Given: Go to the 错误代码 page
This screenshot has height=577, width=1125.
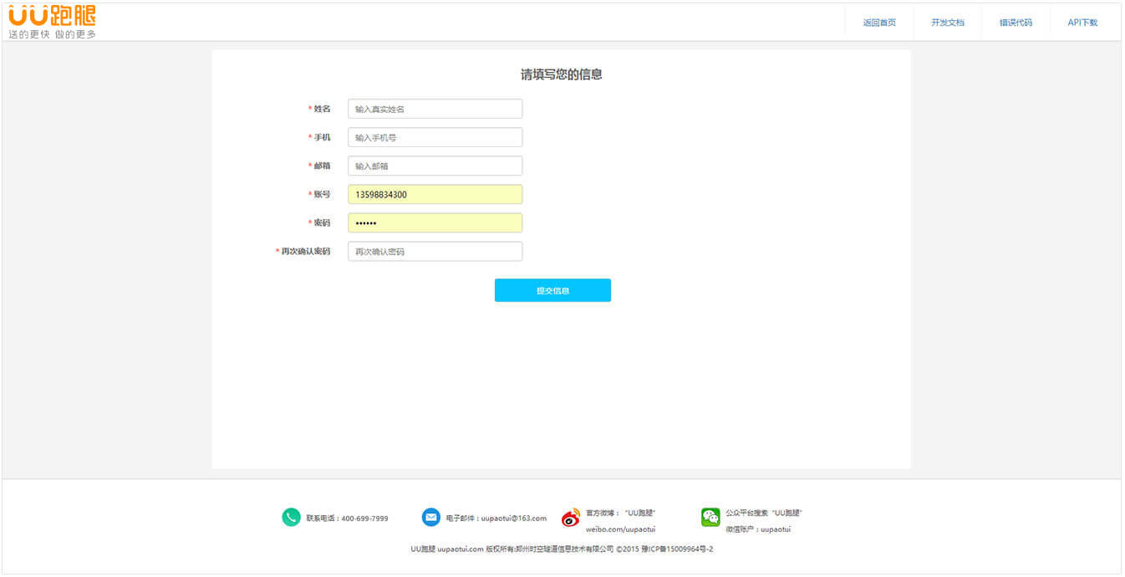Looking at the screenshot, I should tap(1016, 23).
